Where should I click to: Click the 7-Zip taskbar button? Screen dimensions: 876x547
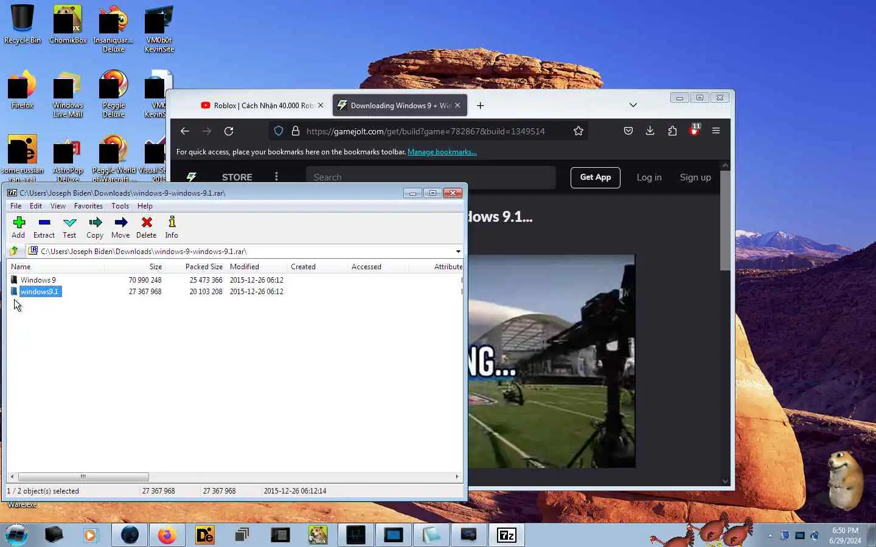click(506, 535)
